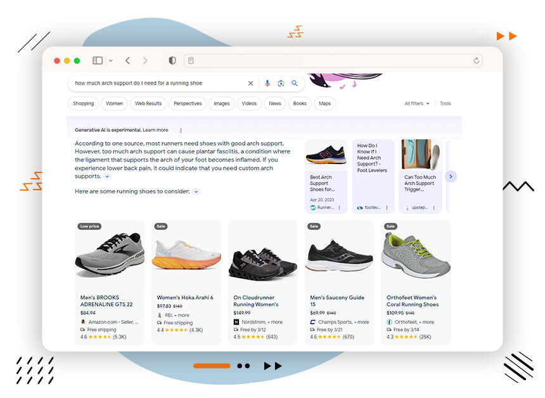Click the right arrow to see more source cards
Viewport: 545px width, 398px height.
[451, 176]
